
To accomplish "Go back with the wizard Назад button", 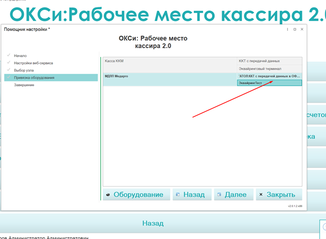I will click(x=192, y=195).
